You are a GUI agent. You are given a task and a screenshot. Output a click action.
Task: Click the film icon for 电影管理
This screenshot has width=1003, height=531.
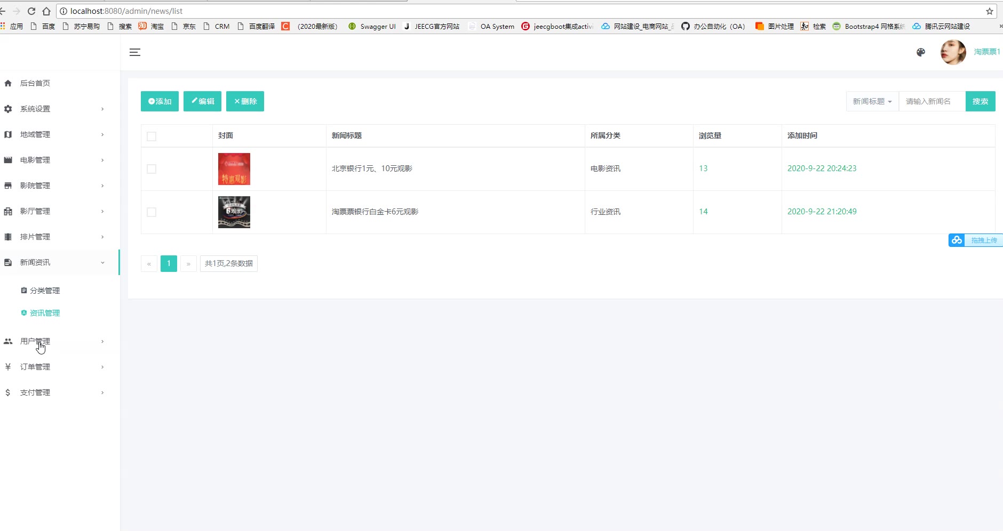click(x=8, y=160)
